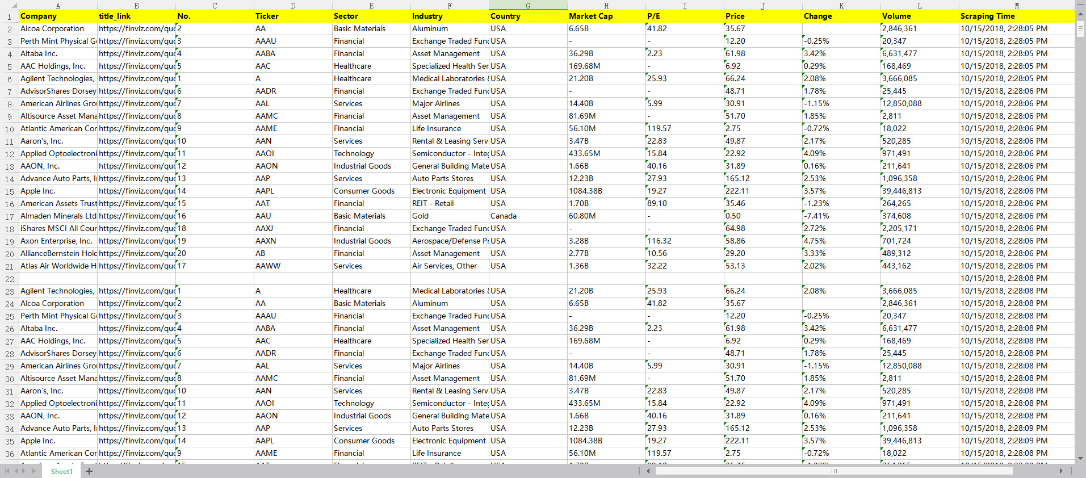Select row 36 by its row number
Viewport: 1086px width, 478px height.
tap(9, 454)
